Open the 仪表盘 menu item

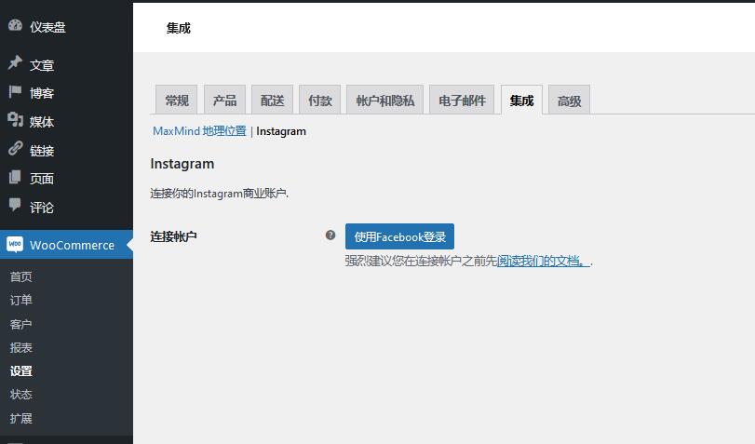[x=47, y=27]
